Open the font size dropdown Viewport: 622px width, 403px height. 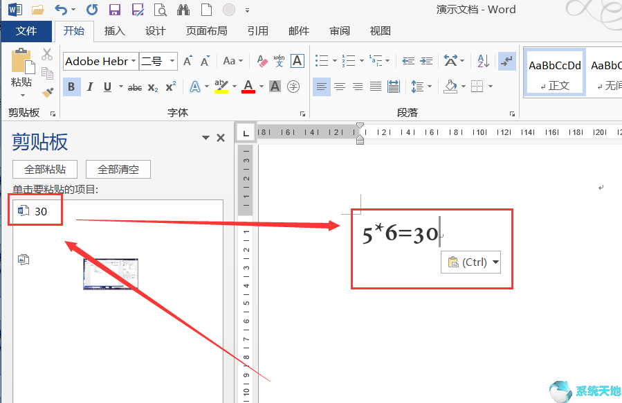(170, 61)
